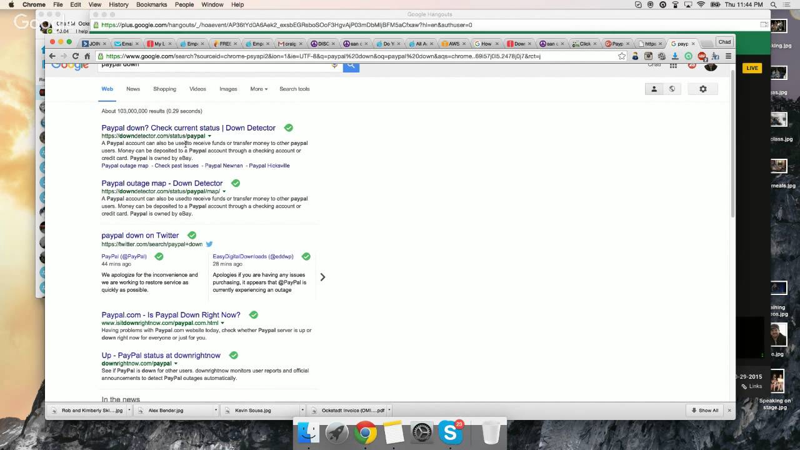The width and height of the screenshot is (800, 450).
Task: Click green checkmark beside paypal down on Twitter
Action: pos(192,235)
